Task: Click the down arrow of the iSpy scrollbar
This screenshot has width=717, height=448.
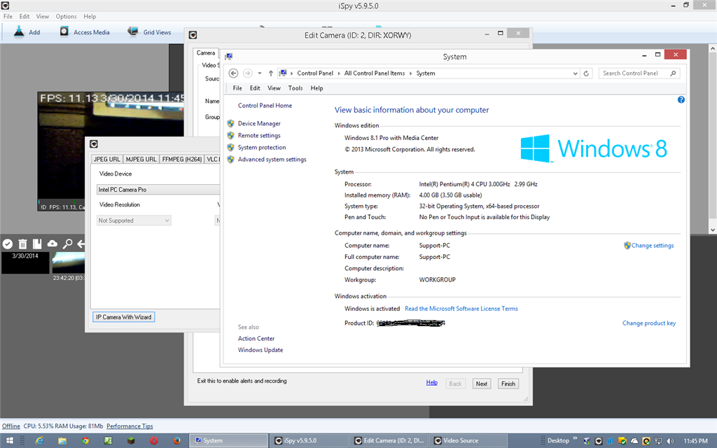Action: coord(712,230)
